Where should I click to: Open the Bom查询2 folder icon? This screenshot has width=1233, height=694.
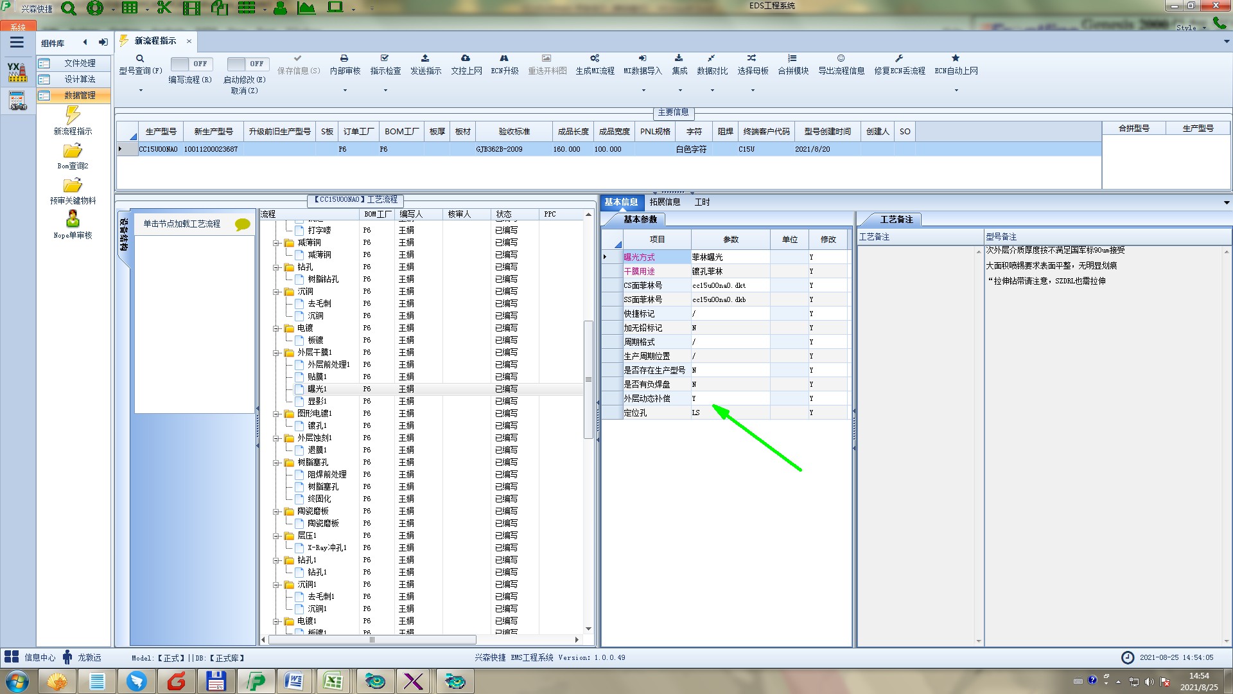point(73,152)
